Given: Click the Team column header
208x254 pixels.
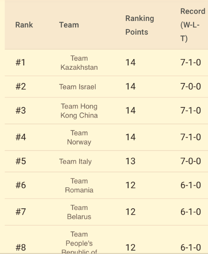Looking at the screenshot, I should click(69, 25).
